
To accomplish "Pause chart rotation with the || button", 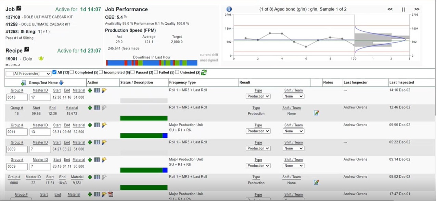I will (403, 10).
